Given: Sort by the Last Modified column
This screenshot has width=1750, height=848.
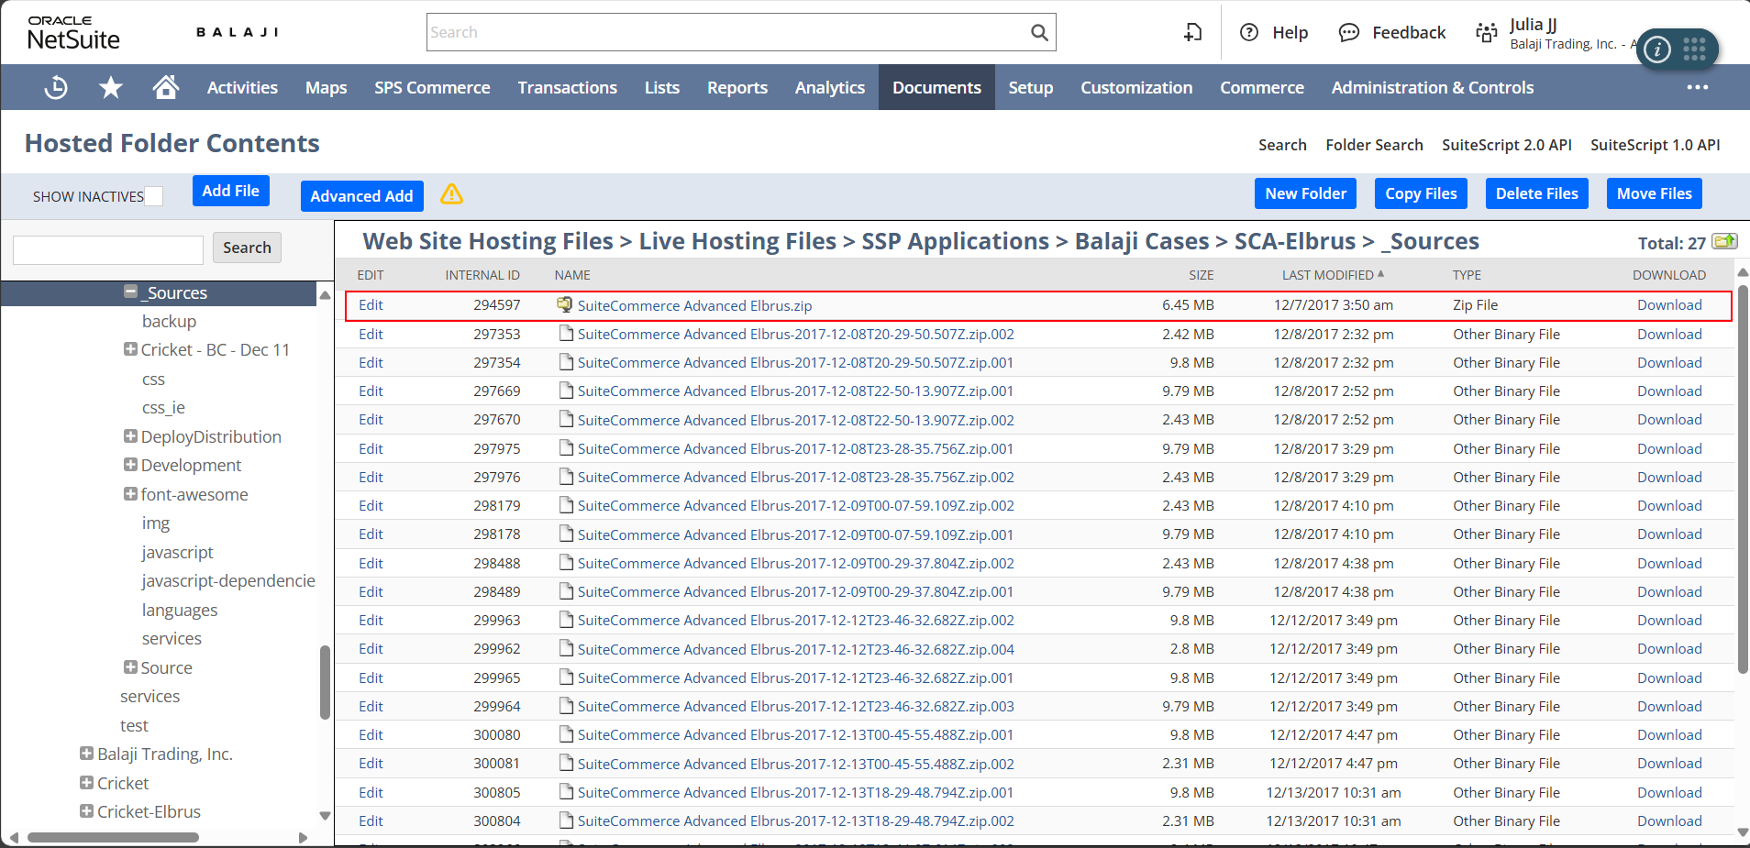Looking at the screenshot, I should click(x=1327, y=275).
